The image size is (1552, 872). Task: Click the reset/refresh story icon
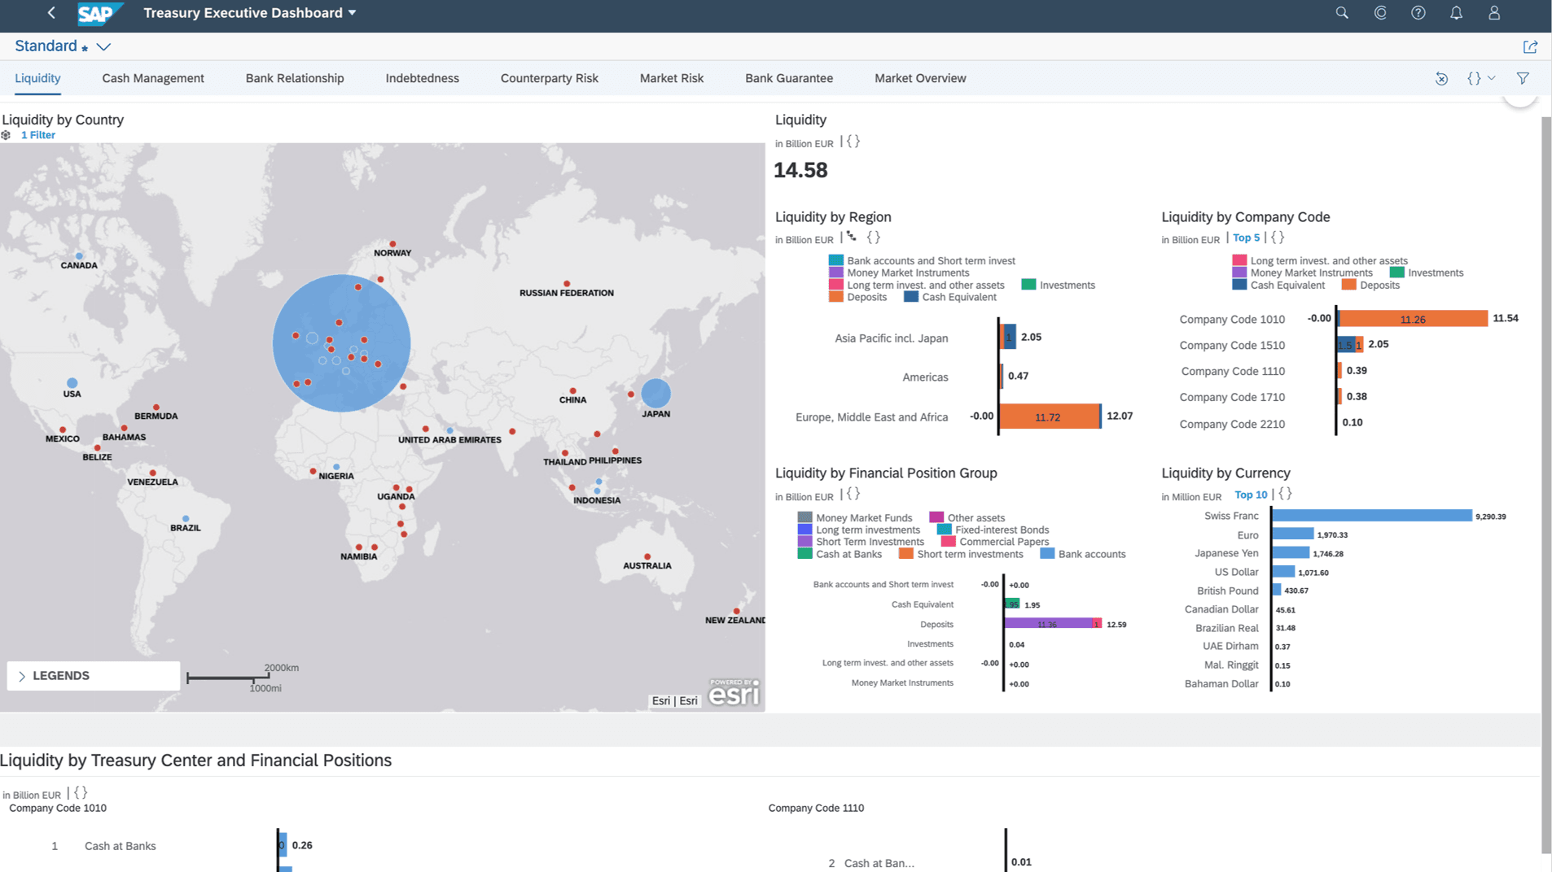[x=1441, y=79]
